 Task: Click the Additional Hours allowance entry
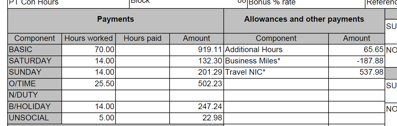[x=254, y=50]
